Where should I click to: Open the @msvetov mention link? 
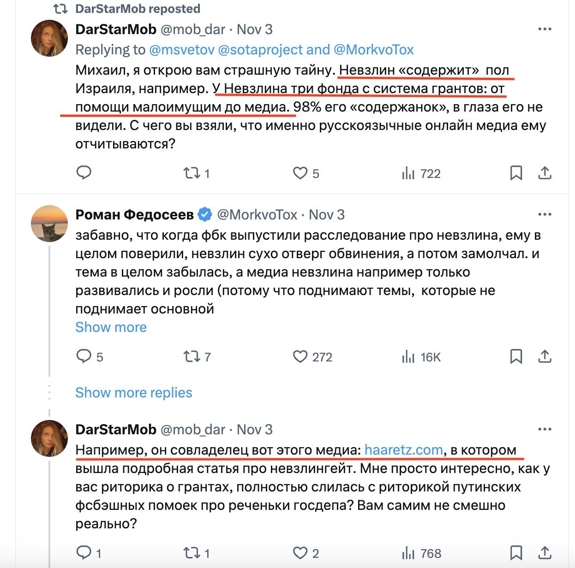coord(182,50)
